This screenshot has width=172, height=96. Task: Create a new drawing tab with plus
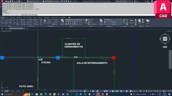click(x=27, y=29)
